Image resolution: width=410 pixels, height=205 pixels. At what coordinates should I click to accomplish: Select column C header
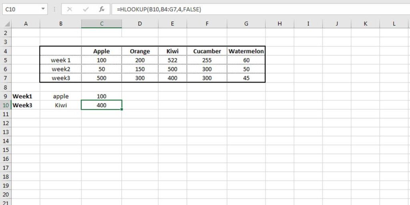coord(101,24)
